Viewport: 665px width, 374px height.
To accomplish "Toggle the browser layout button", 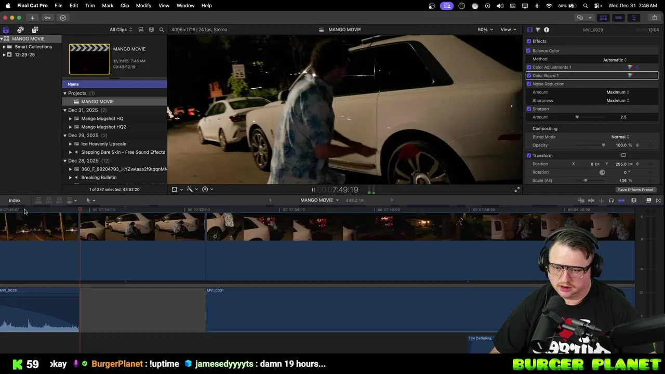I will pos(603,18).
